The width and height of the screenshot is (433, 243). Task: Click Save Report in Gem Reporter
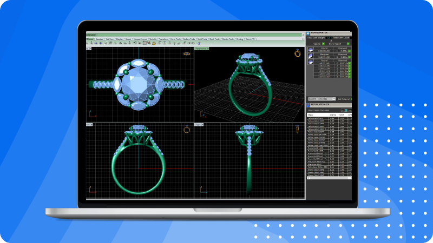tap(335, 44)
